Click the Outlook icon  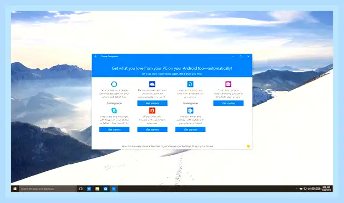tap(190, 111)
